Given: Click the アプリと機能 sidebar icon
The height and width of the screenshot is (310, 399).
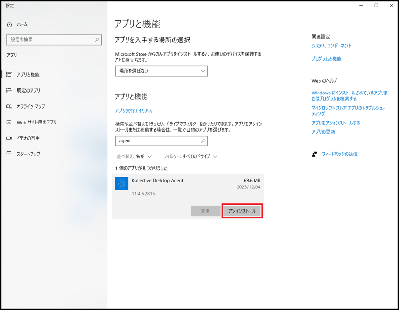Looking at the screenshot, I should [x=9, y=75].
